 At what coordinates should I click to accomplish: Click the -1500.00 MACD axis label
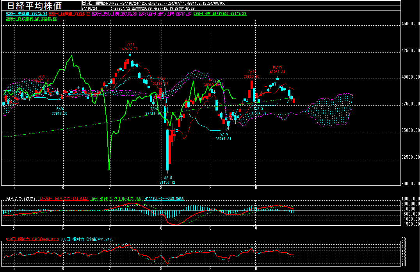410,224
